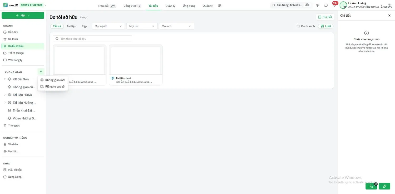
Task: Close the Chi tiết panel
Action: (389, 16)
